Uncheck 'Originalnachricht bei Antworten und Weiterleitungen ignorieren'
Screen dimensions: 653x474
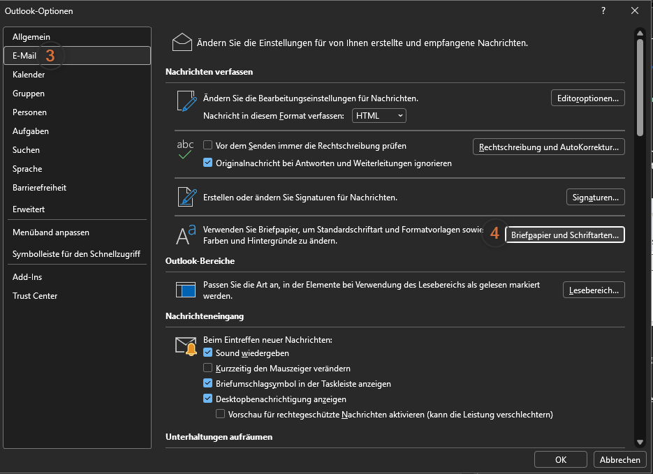pyautogui.click(x=207, y=163)
